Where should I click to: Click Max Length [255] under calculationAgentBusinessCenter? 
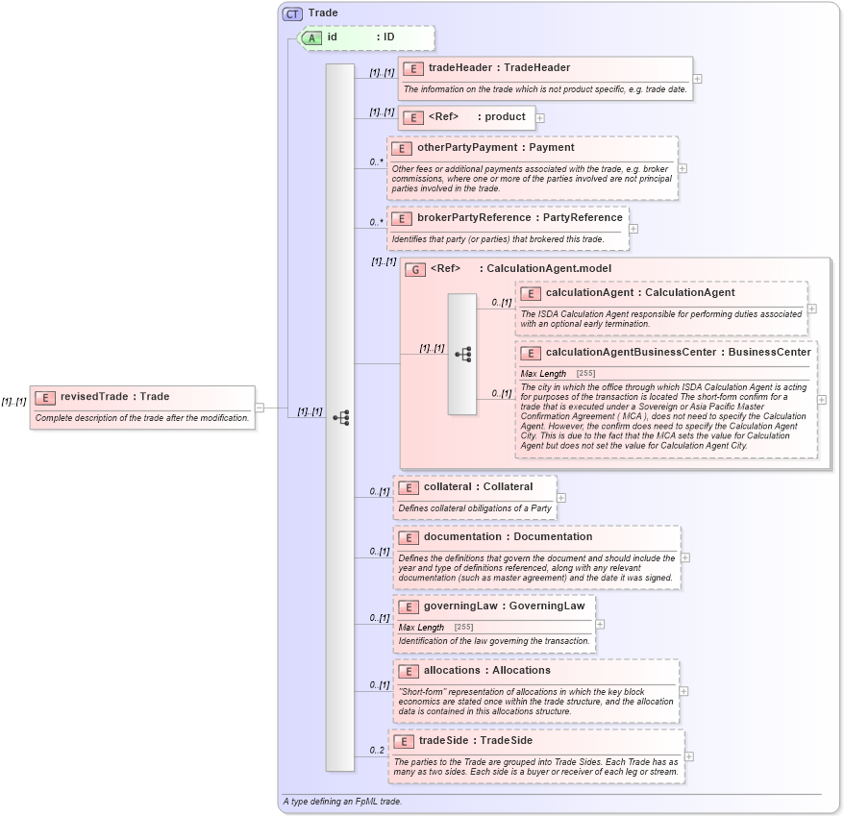pyautogui.click(x=559, y=374)
